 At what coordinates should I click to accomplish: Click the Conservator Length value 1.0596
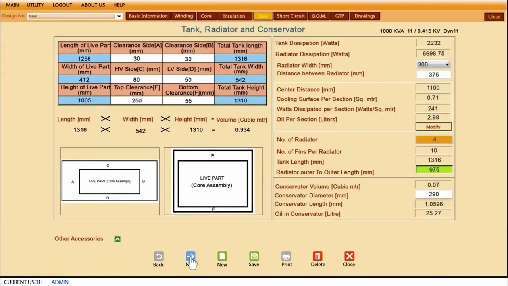pyautogui.click(x=433, y=204)
